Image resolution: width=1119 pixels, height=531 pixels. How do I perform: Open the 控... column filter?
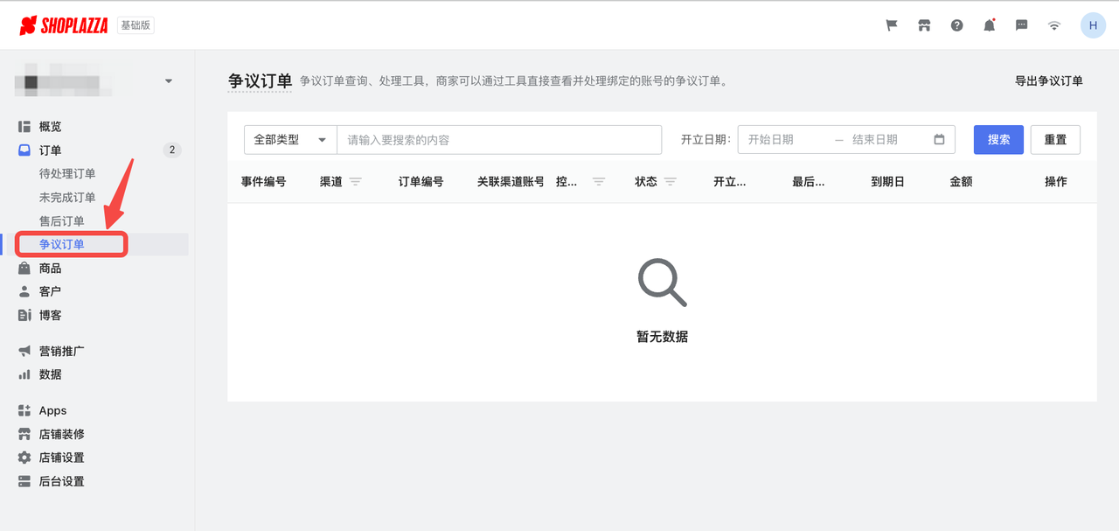tap(598, 181)
